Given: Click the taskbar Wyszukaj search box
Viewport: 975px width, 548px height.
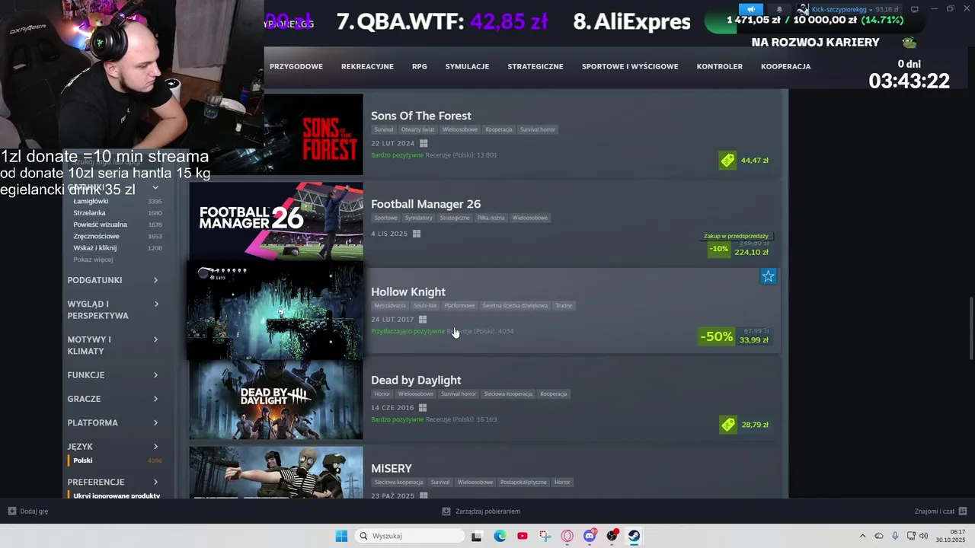Looking at the screenshot, I should pyautogui.click(x=411, y=536).
